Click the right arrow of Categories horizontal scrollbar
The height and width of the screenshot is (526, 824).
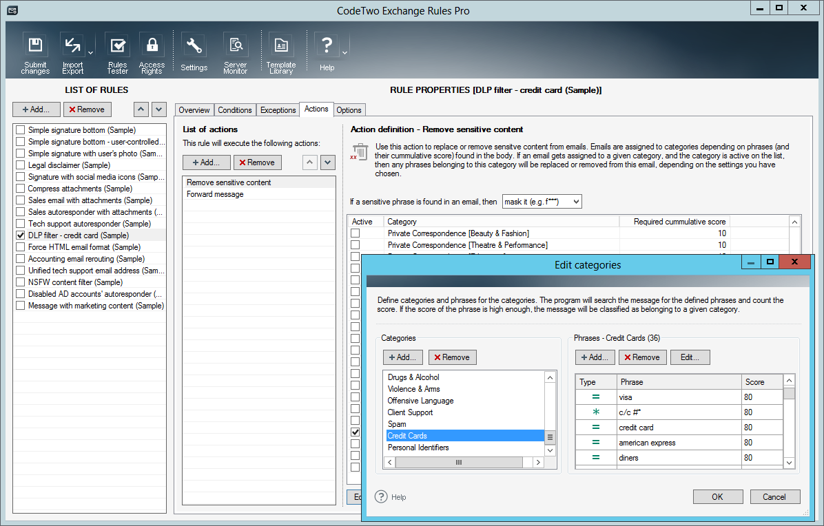(538, 462)
